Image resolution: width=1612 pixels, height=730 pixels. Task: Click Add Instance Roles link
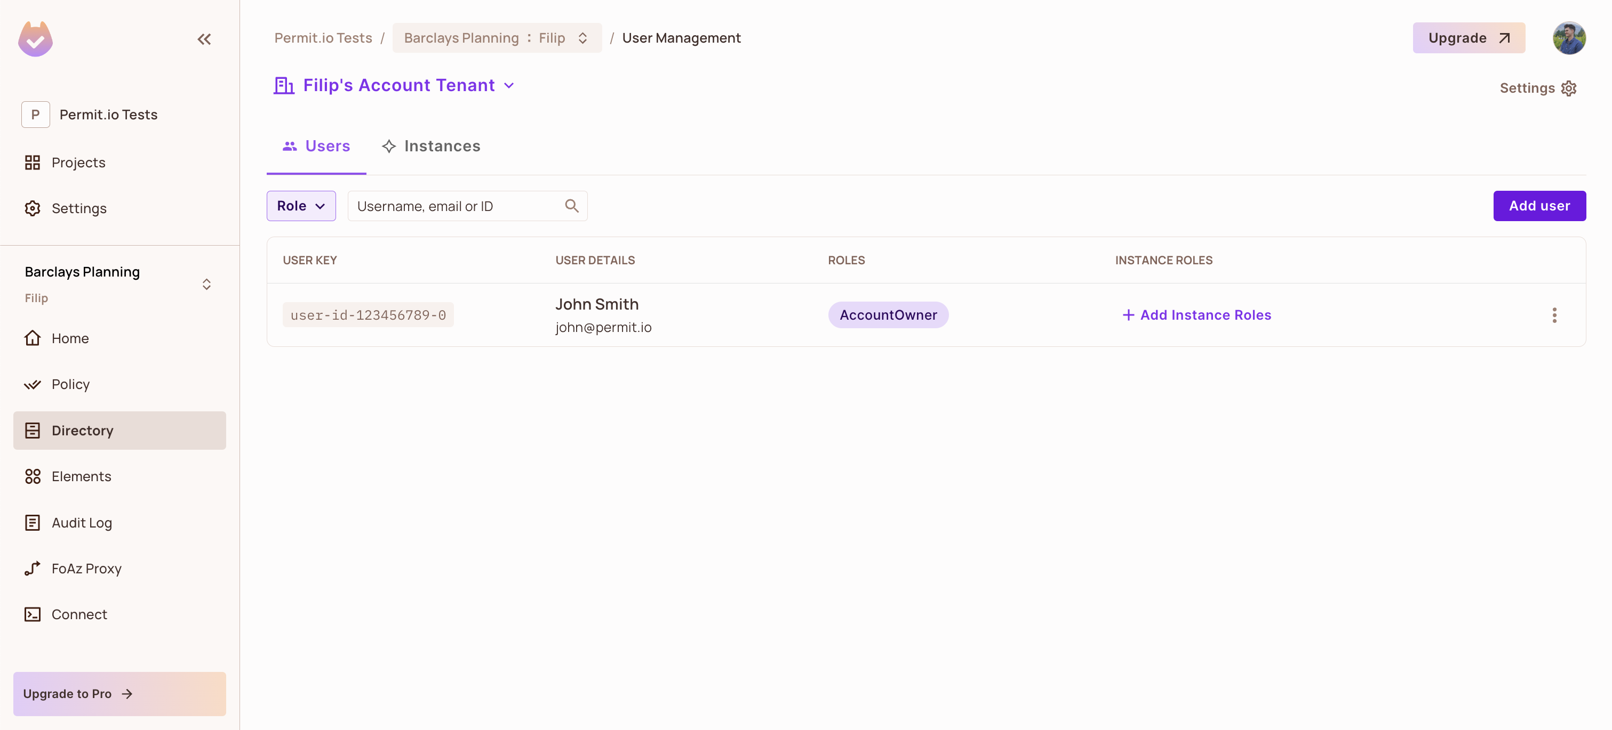(x=1196, y=315)
